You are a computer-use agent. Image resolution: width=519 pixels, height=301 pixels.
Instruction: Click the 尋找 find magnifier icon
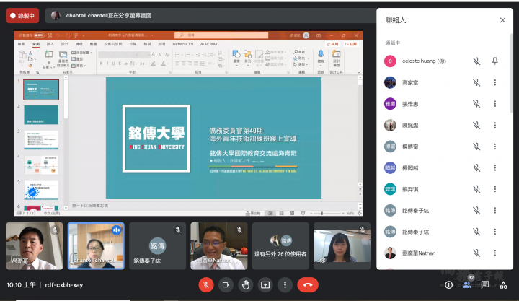[x=296, y=52]
